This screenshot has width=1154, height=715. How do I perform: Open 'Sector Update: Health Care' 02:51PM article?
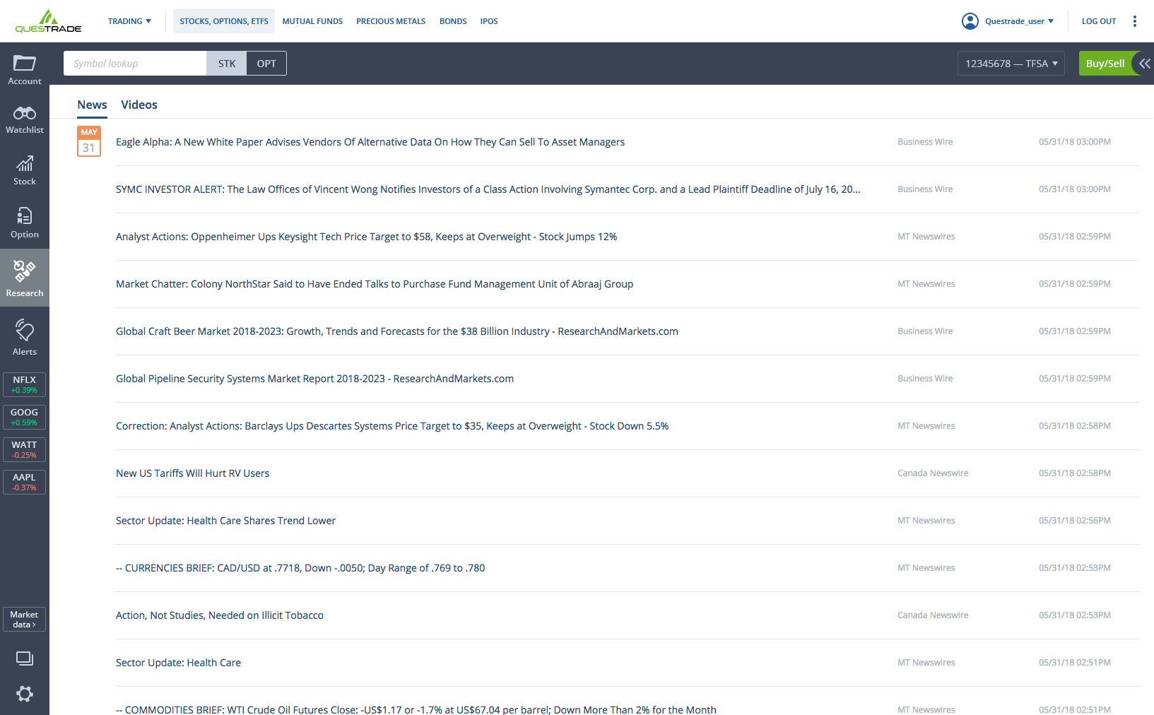(x=178, y=663)
